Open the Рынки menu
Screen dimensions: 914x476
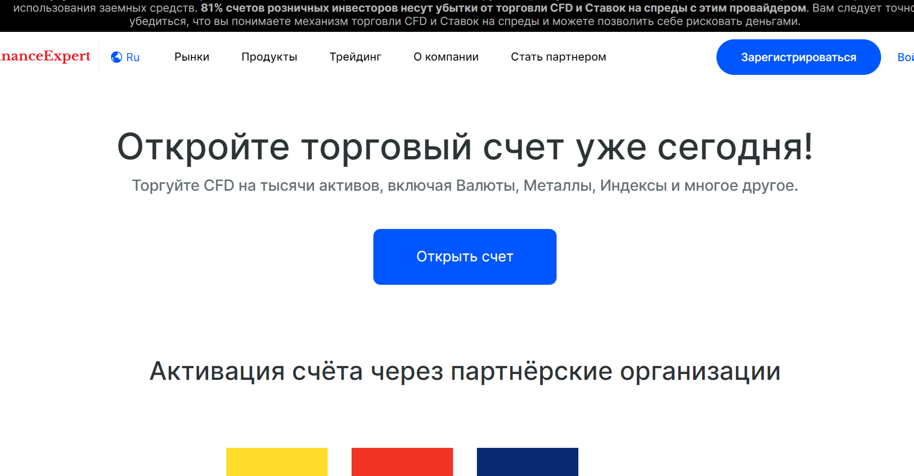(192, 57)
